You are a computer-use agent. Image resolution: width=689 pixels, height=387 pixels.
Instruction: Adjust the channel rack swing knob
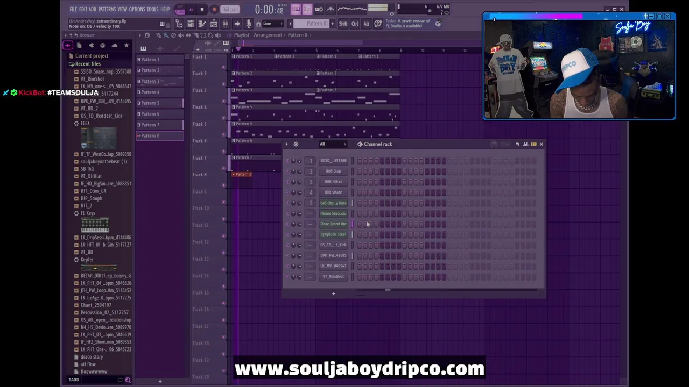(494, 144)
